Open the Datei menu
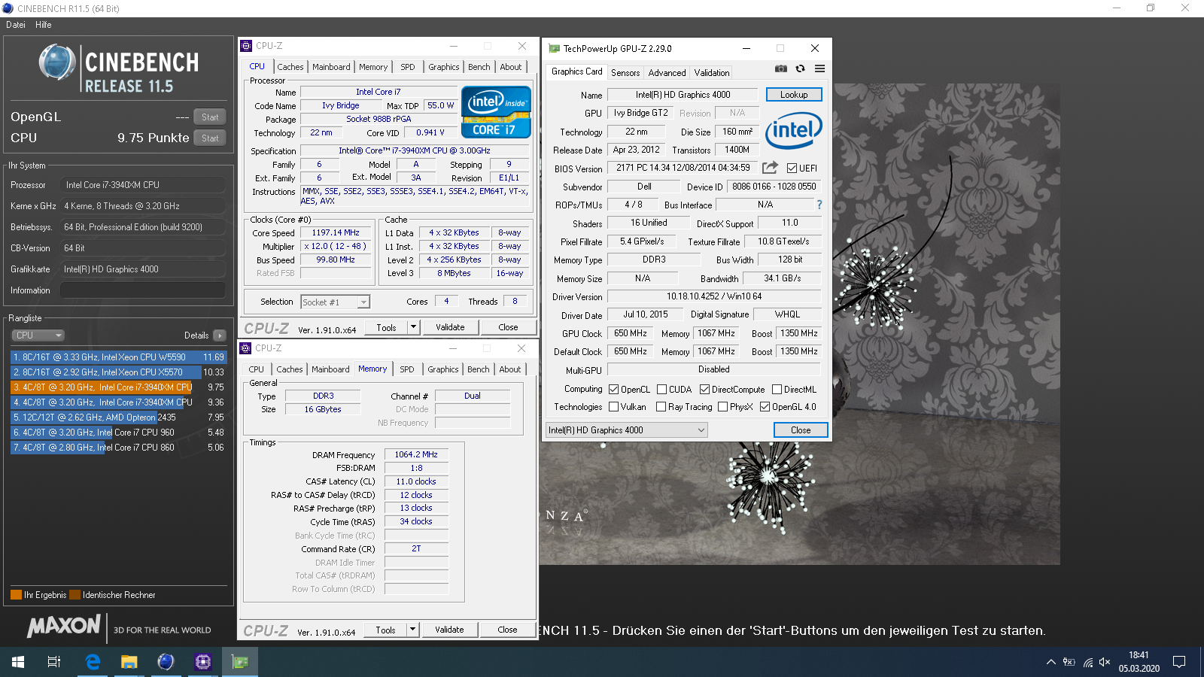The width and height of the screenshot is (1204, 677). click(x=16, y=25)
